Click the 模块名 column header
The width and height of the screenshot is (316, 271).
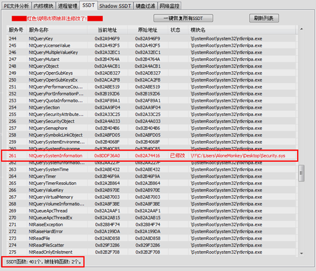coord(242,30)
